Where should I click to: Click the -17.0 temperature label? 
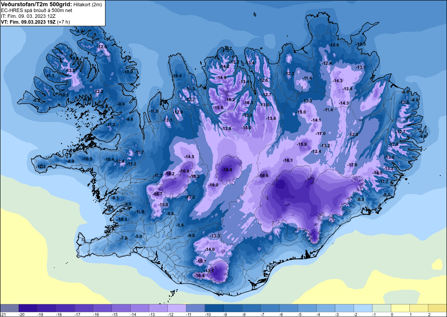click(x=320, y=133)
